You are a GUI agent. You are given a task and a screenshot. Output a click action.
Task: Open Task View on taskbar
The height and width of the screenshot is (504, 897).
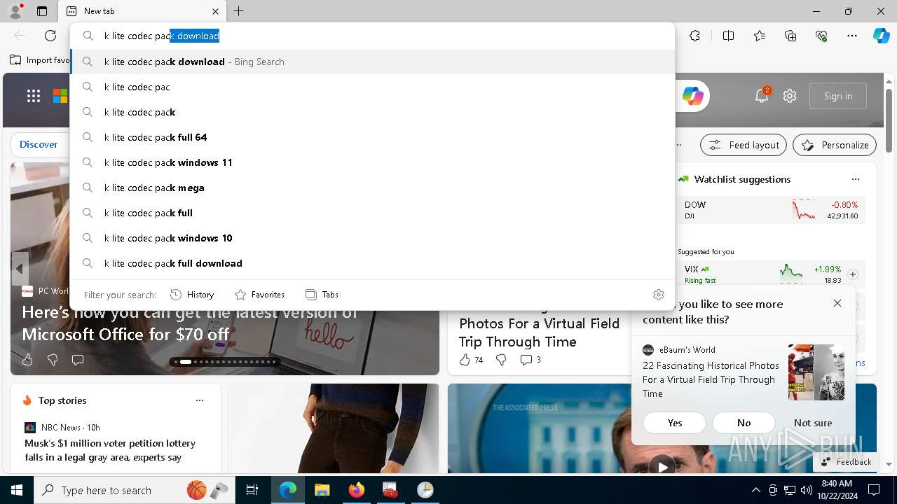(252, 490)
